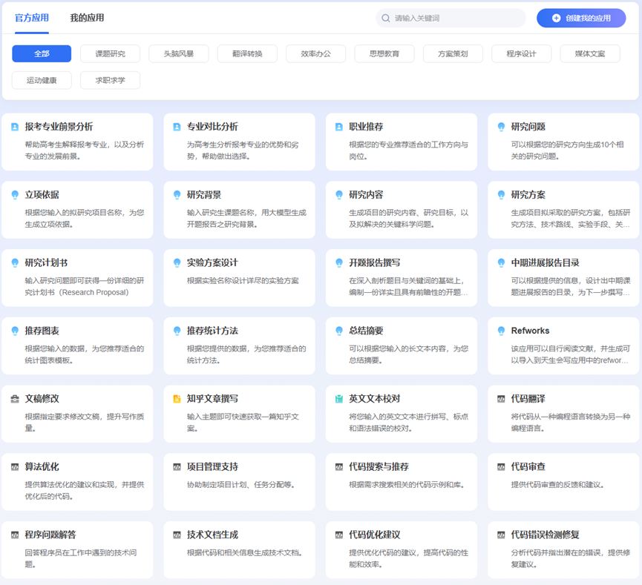The height and width of the screenshot is (585, 642).
Task: Filter by 求职求学 category
Action: point(110,80)
